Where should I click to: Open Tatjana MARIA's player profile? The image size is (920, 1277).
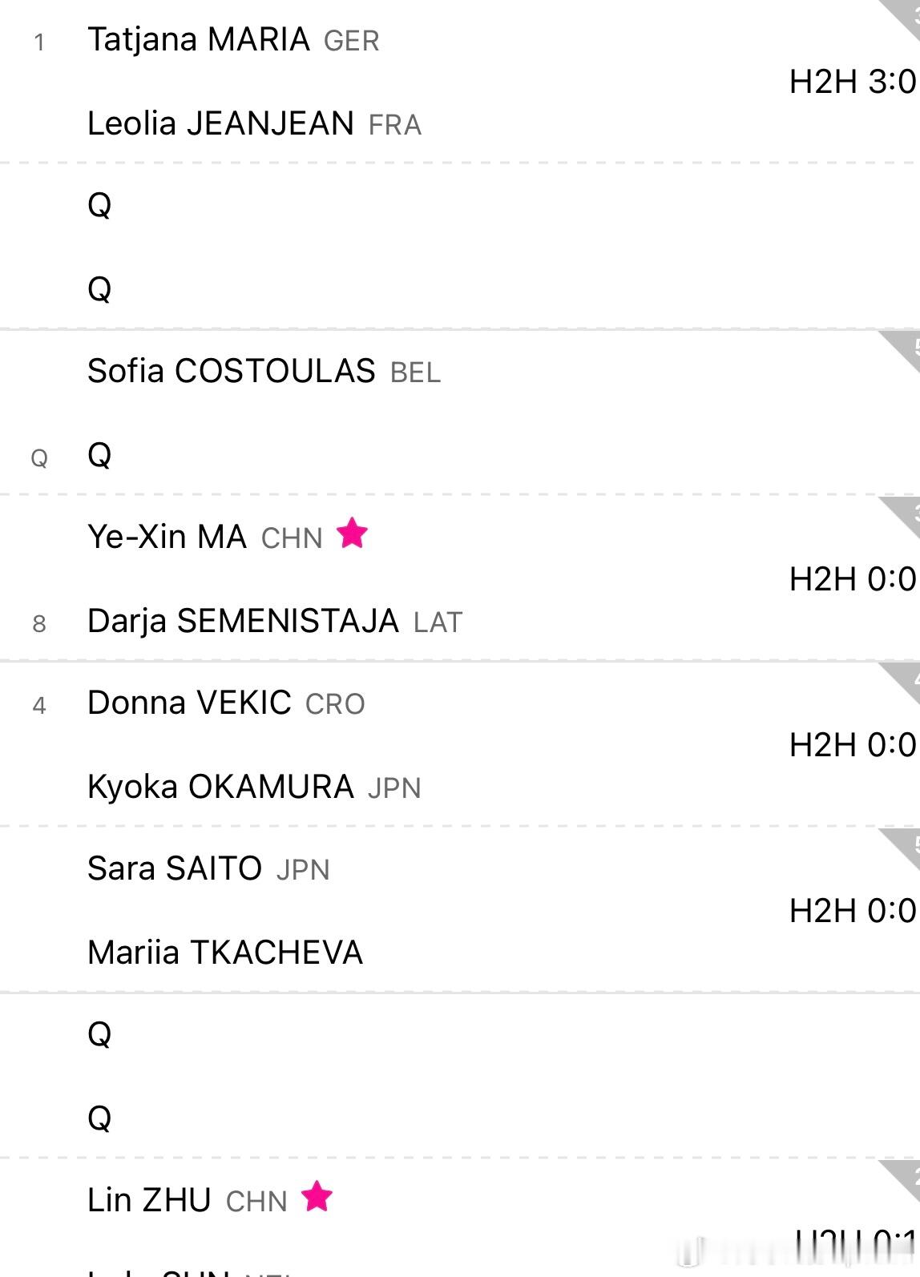pyautogui.click(x=199, y=39)
